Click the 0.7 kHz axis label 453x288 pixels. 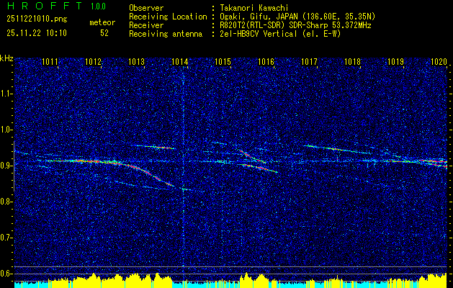tap(6, 238)
